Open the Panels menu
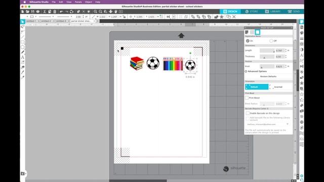This screenshot has height=182, width=324. pos(78,2)
